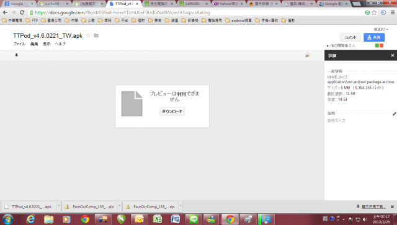Click the red viewer color square
This screenshot has height=225, width=397.
click(x=381, y=45)
